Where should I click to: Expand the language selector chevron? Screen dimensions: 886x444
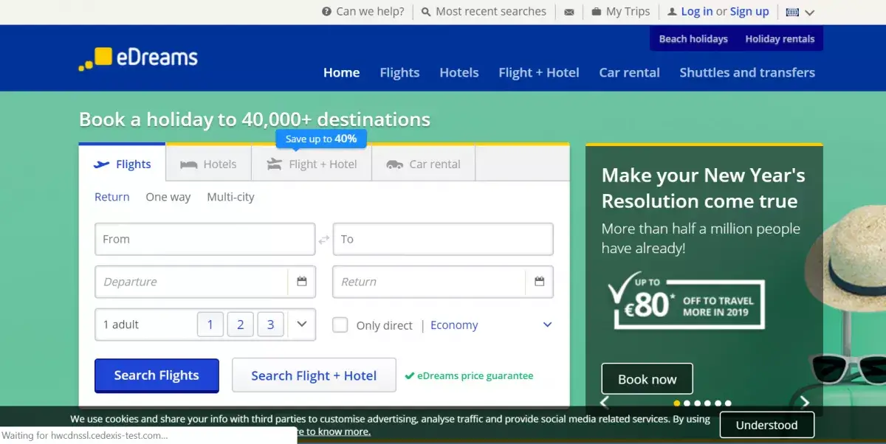809,13
